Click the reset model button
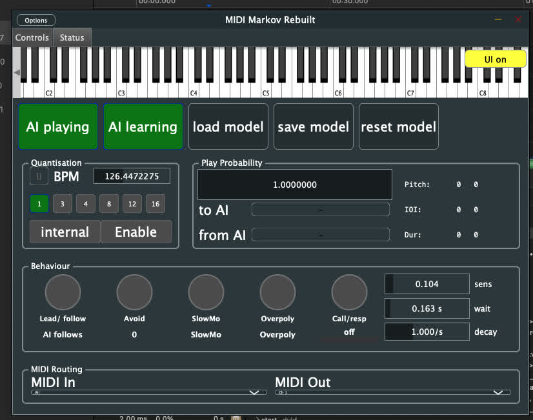Screen dimensions: 533x420 click(398, 126)
